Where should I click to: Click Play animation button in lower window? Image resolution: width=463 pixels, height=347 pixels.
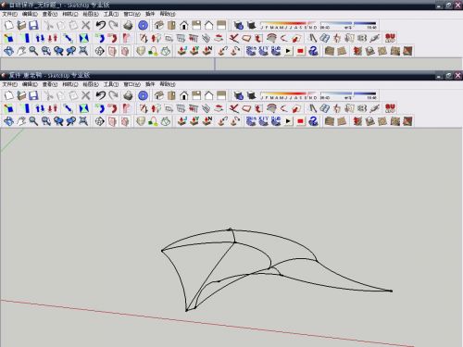pyautogui.click(x=288, y=121)
